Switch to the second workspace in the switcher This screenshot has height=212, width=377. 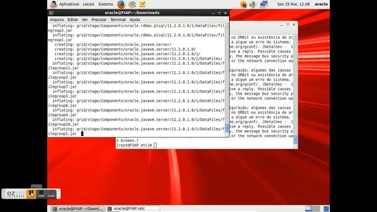[316, 208]
